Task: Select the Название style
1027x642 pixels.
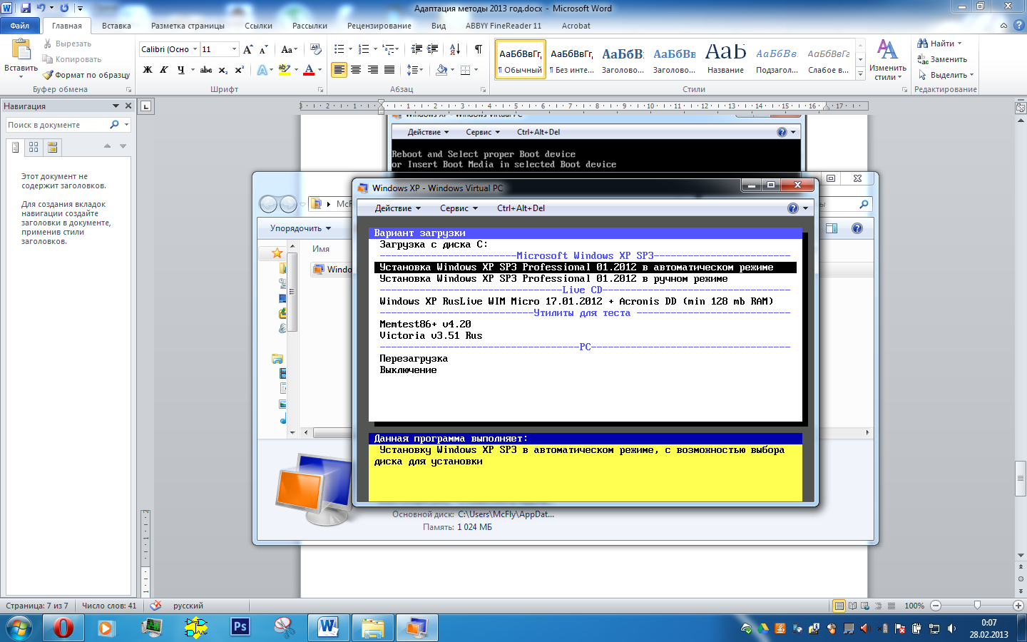Action: (x=725, y=59)
